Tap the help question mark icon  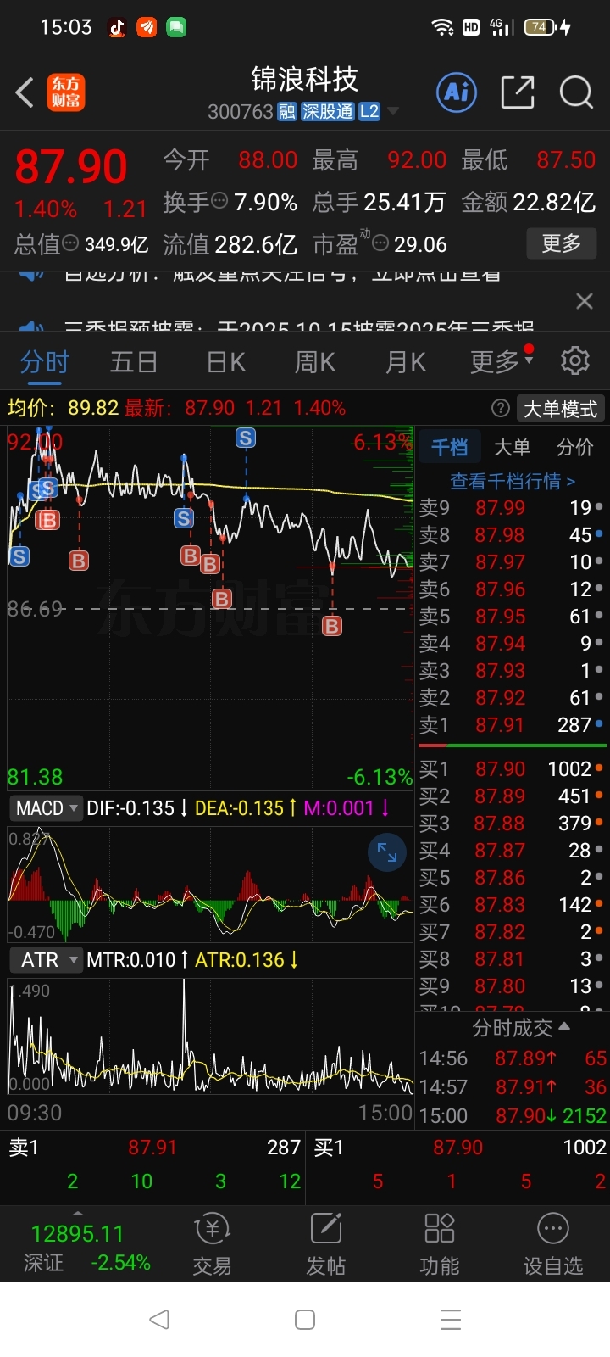[x=501, y=409]
